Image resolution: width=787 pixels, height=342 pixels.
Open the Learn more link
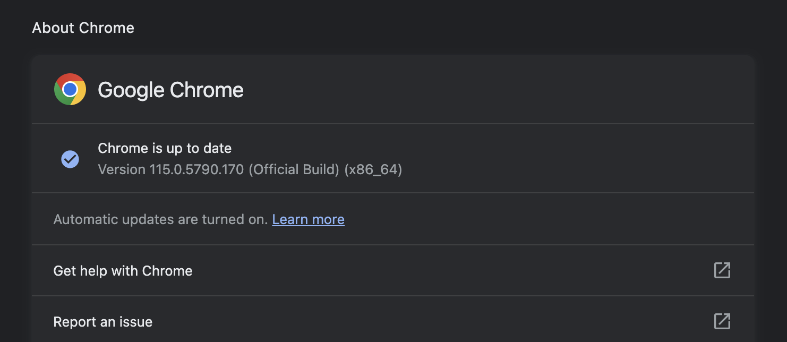[308, 219]
